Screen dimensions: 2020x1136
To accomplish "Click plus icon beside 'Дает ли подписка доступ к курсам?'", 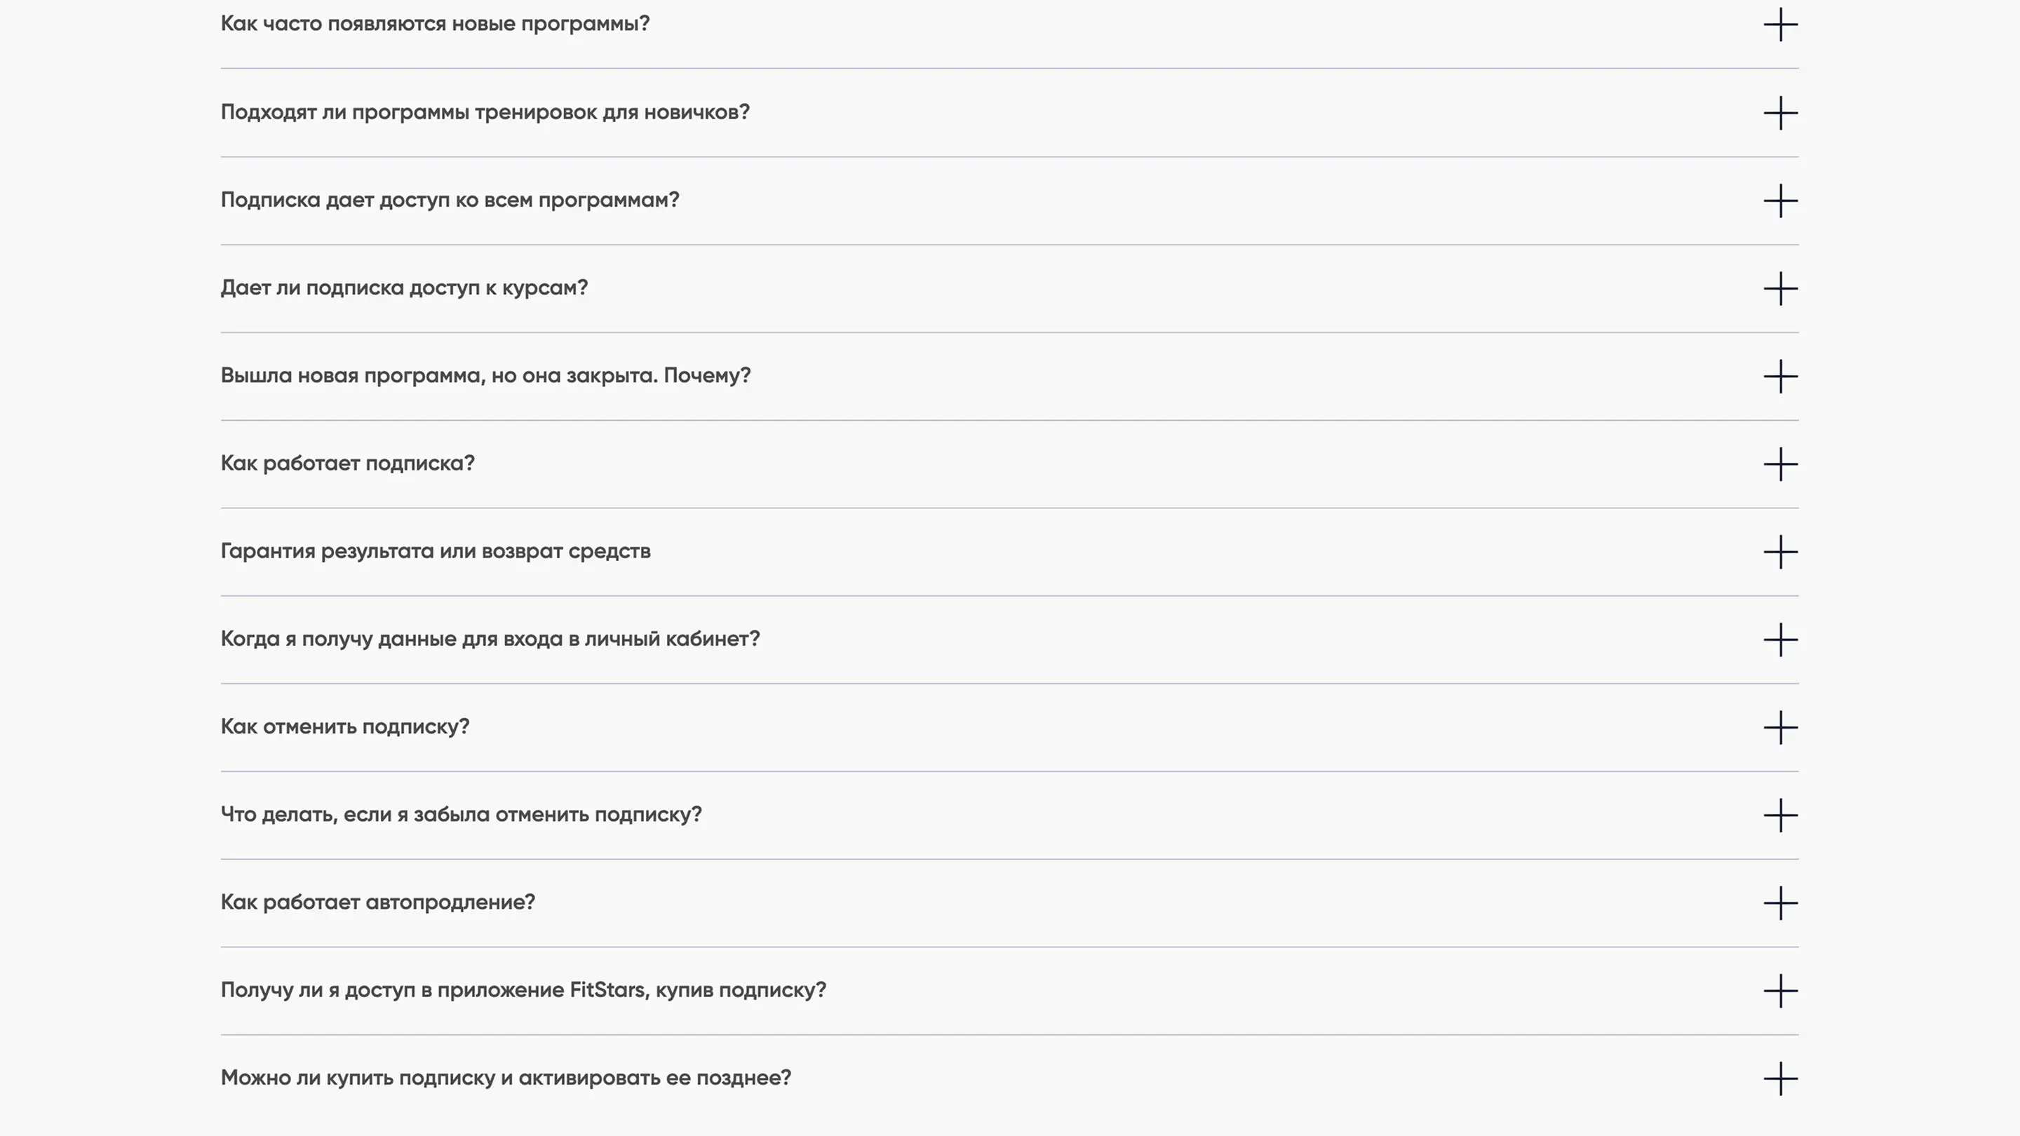I will point(1780,288).
